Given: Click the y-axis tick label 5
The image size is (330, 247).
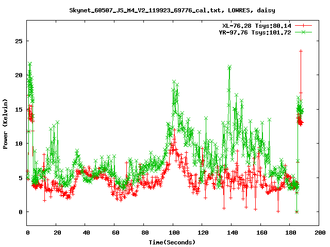Looking at the screenshot, I should click(21, 178).
